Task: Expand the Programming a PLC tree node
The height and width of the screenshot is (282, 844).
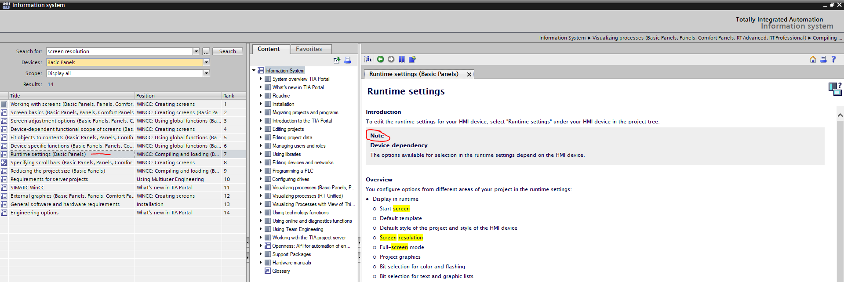Action: coord(261,171)
